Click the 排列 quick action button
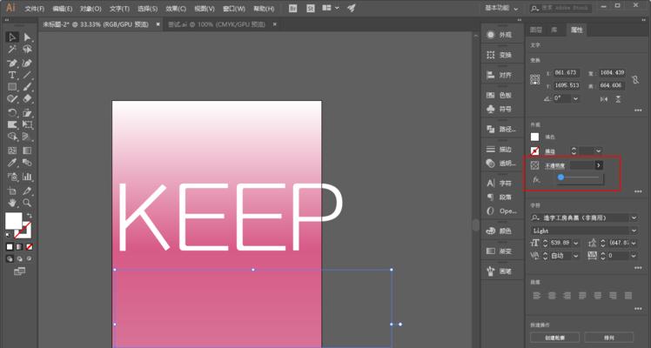The width and height of the screenshot is (651, 348). (609, 338)
